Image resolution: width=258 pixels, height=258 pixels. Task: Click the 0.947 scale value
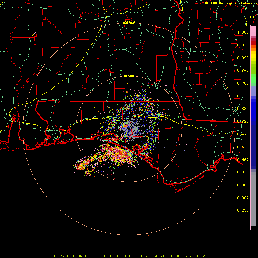[x=243, y=45]
